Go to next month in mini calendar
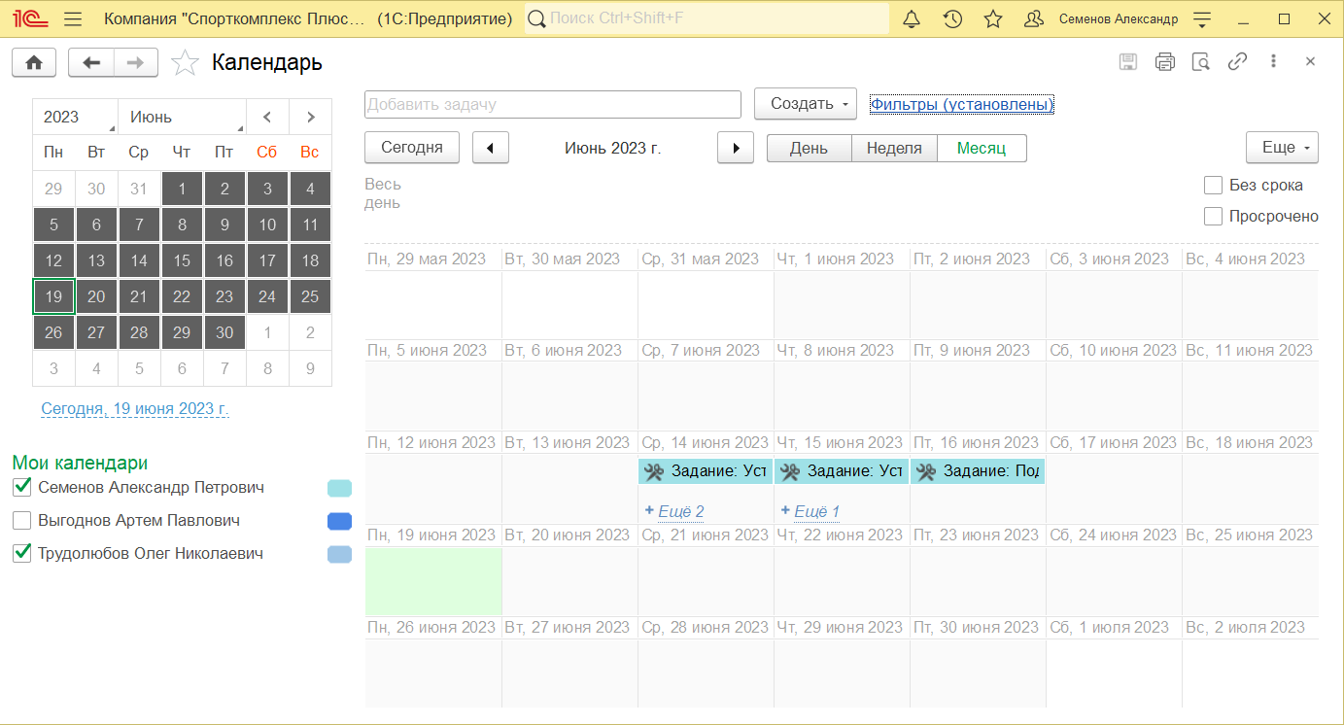The image size is (1344, 725). [x=310, y=117]
